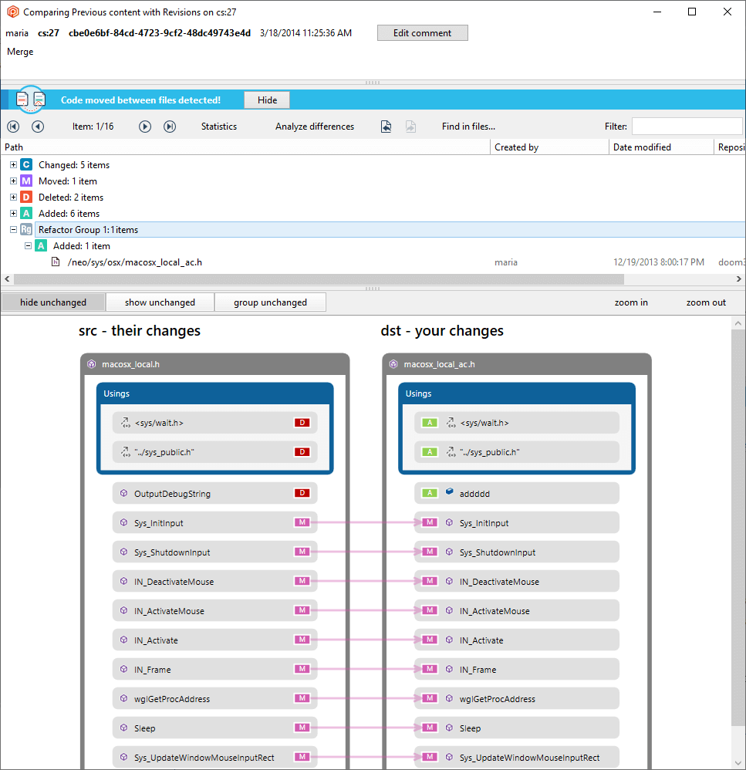Screen dimensions: 746x770
Task: Jump to last difference item
Action: point(170,127)
